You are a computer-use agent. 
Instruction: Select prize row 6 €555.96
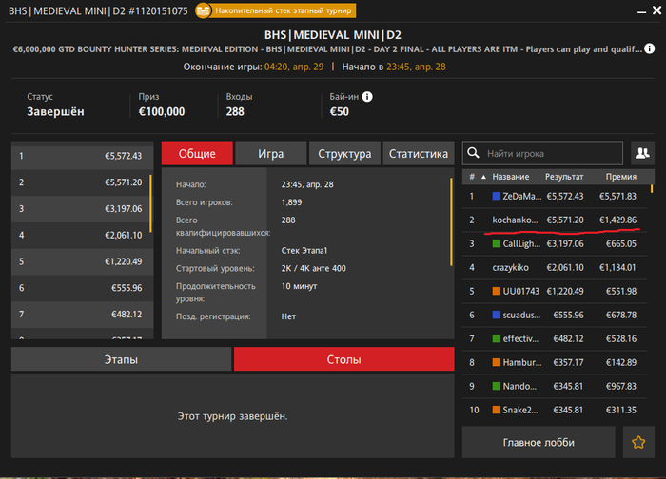point(83,288)
